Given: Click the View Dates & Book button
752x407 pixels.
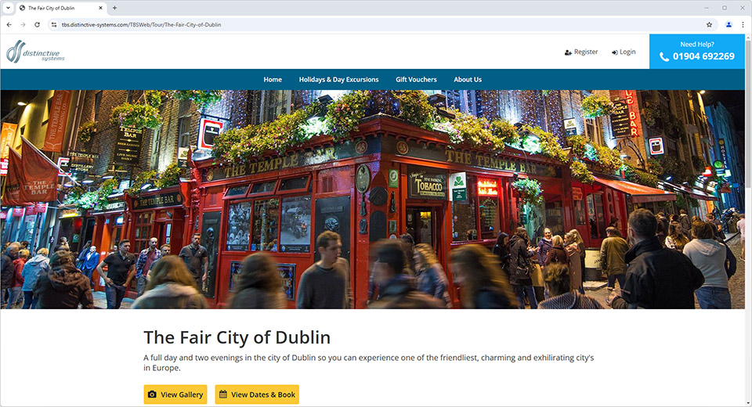Looking at the screenshot, I should [x=257, y=394].
